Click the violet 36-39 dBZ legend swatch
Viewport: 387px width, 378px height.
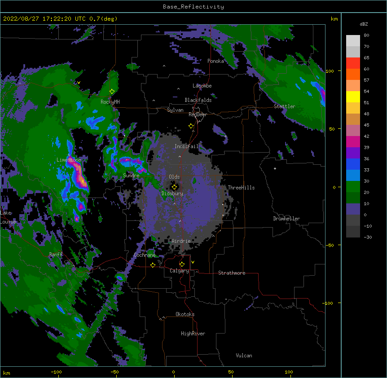353,153
